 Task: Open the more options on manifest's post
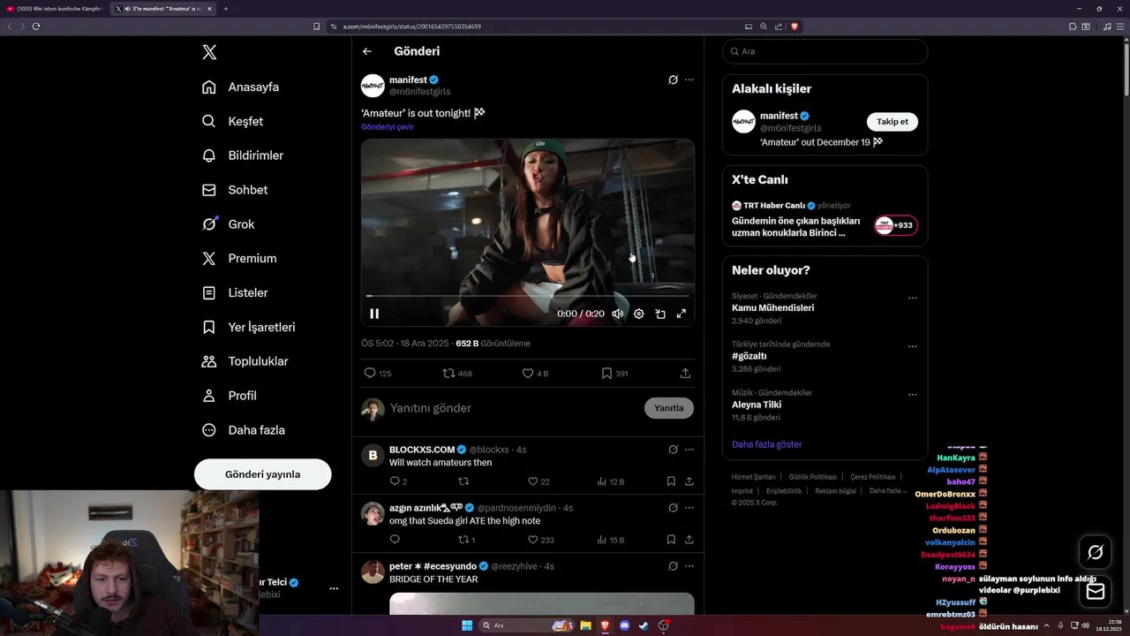689,79
